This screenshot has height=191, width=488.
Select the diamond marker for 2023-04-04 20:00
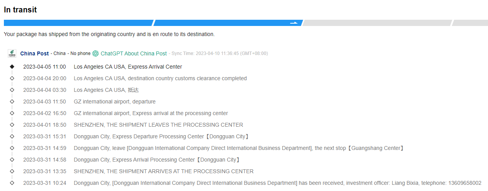click(x=12, y=78)
